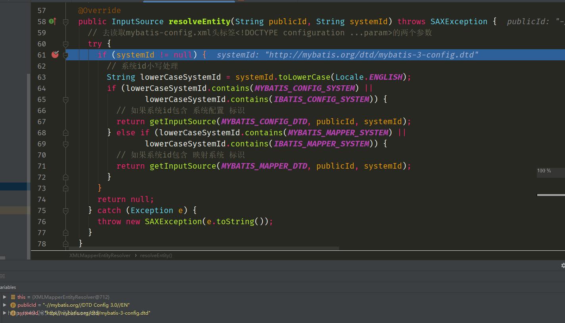Click the left panel vertical scrollbar
Screen dimensions: 565x323
(x=28, y=167)
